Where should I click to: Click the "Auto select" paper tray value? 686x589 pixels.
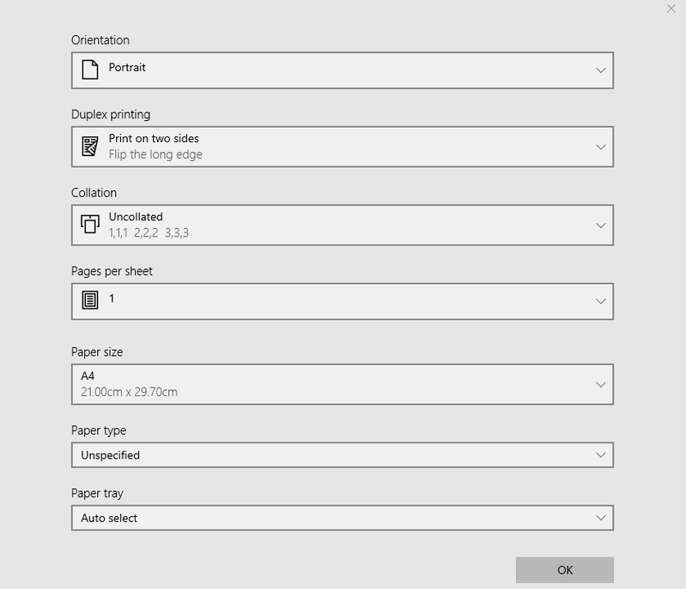[x=109, y=519]
